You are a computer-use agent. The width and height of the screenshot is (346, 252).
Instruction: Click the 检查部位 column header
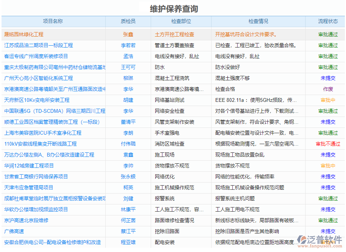[176, 22]
